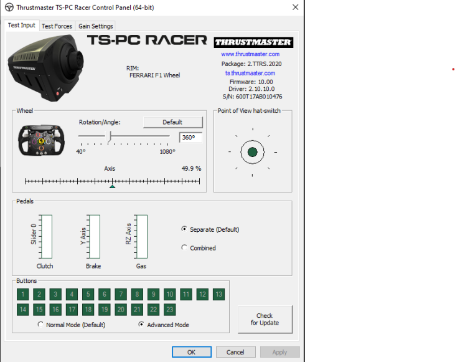The width and height of the screenshot is (455, 362).
Task: Click the TS-PC Racer base image
Action: point(46,69)
